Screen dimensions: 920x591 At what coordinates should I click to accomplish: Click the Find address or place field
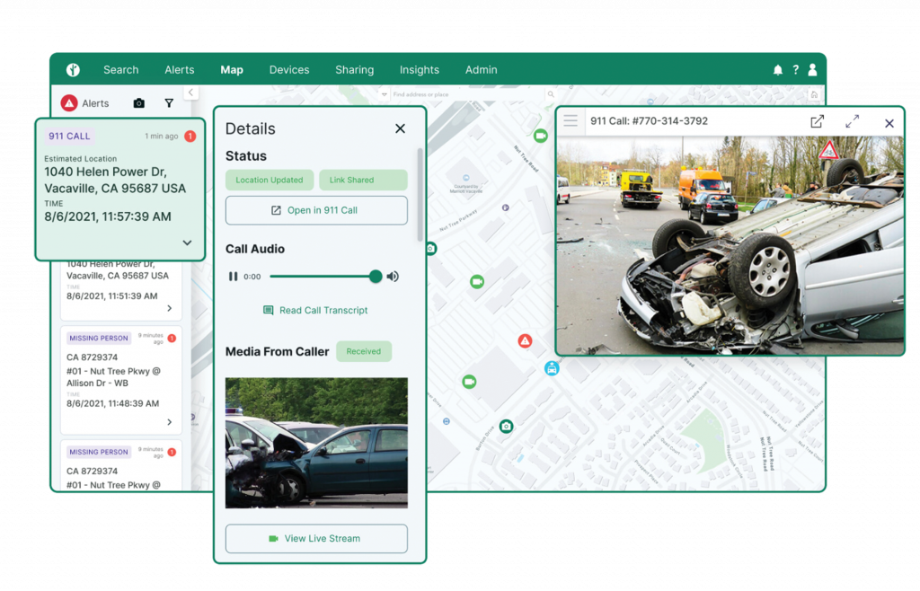[467, 94]
